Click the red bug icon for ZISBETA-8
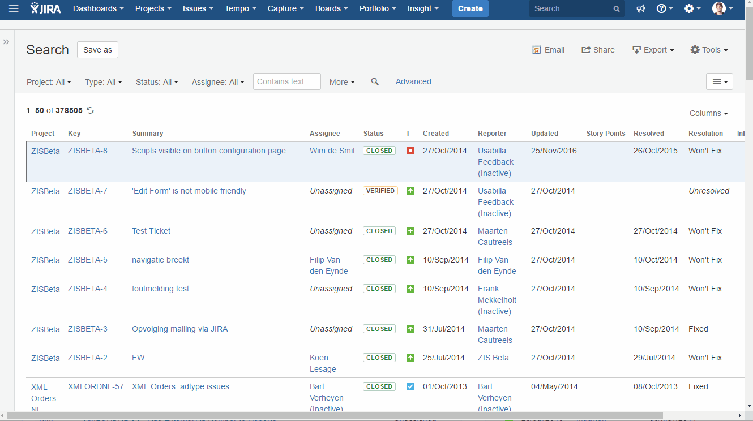This screenshot has width=753, height=421. (x=410, y=151)
